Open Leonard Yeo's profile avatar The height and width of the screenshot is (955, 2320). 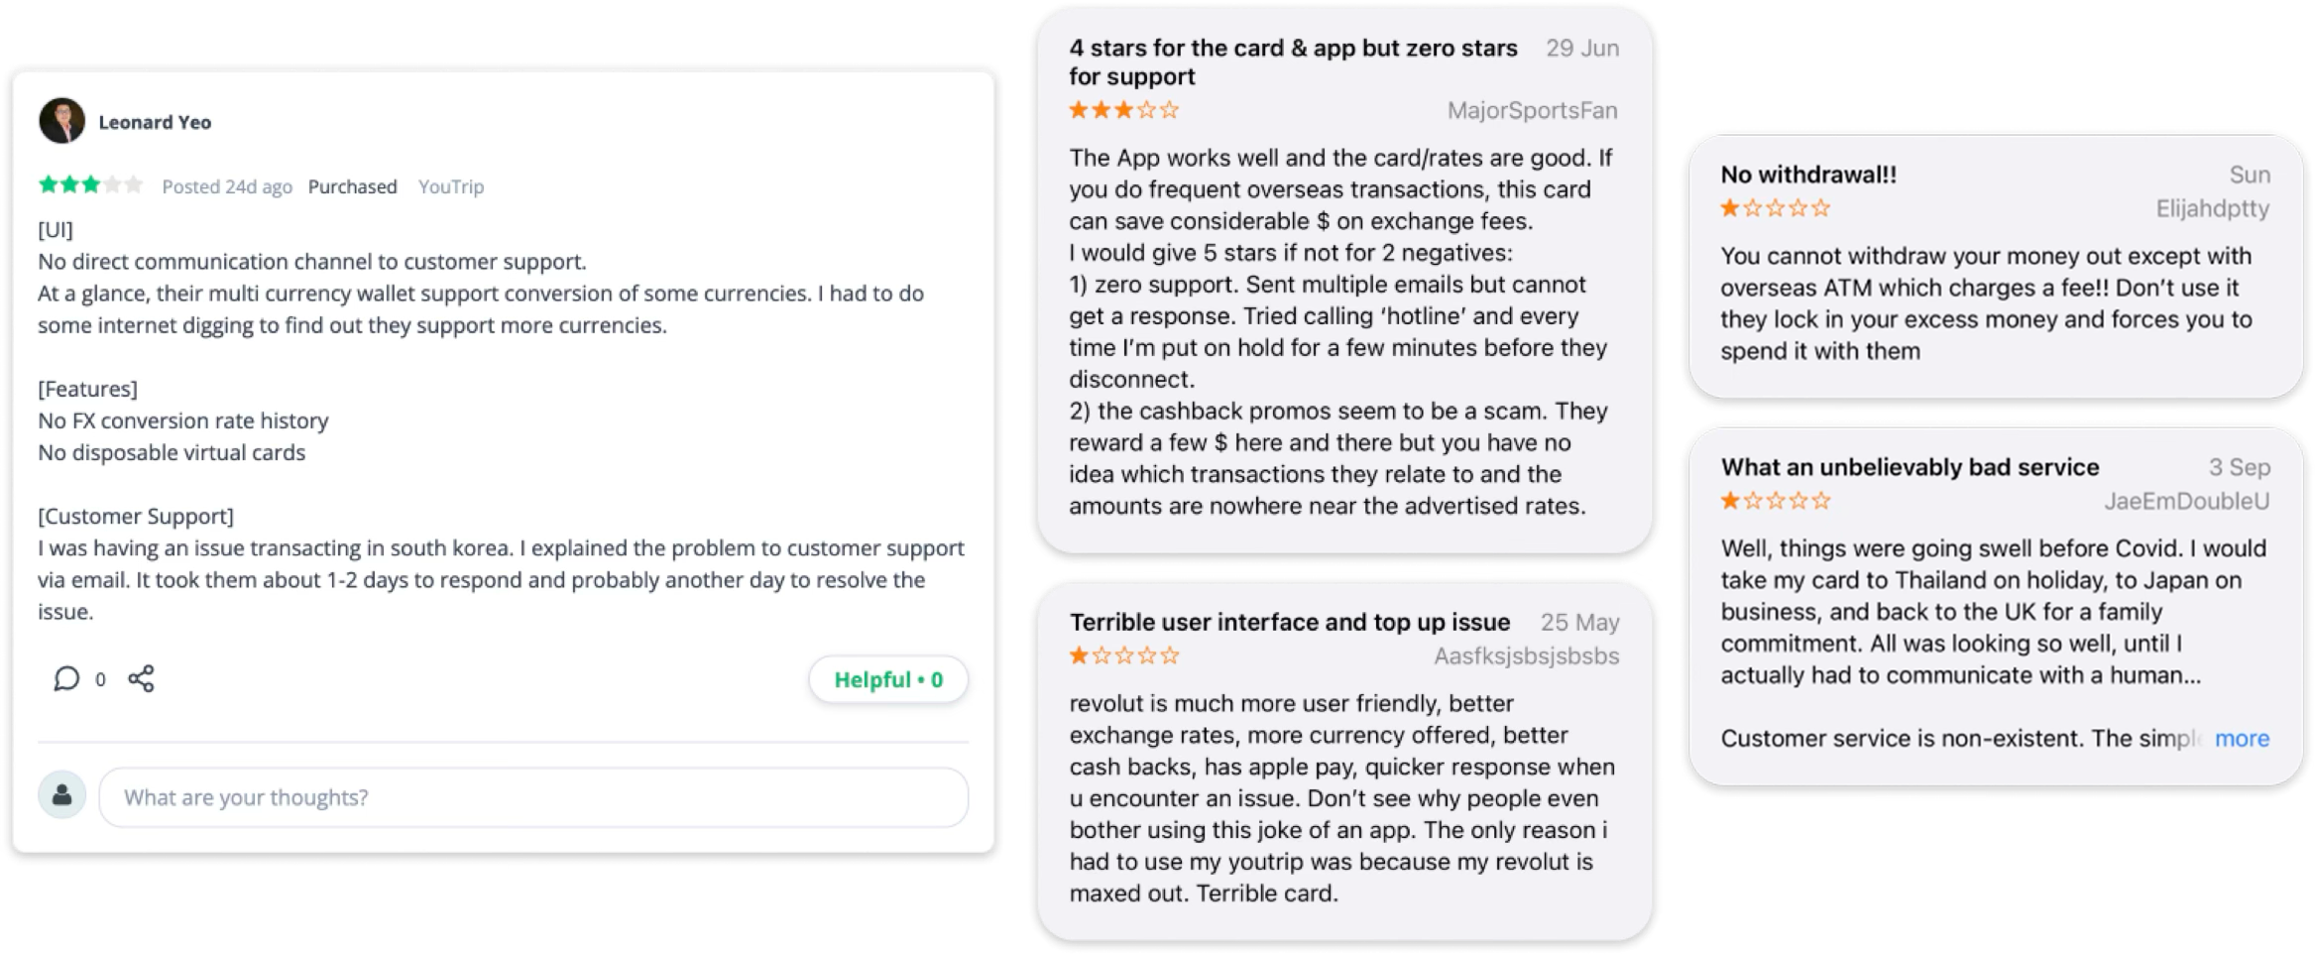(61, 119)
